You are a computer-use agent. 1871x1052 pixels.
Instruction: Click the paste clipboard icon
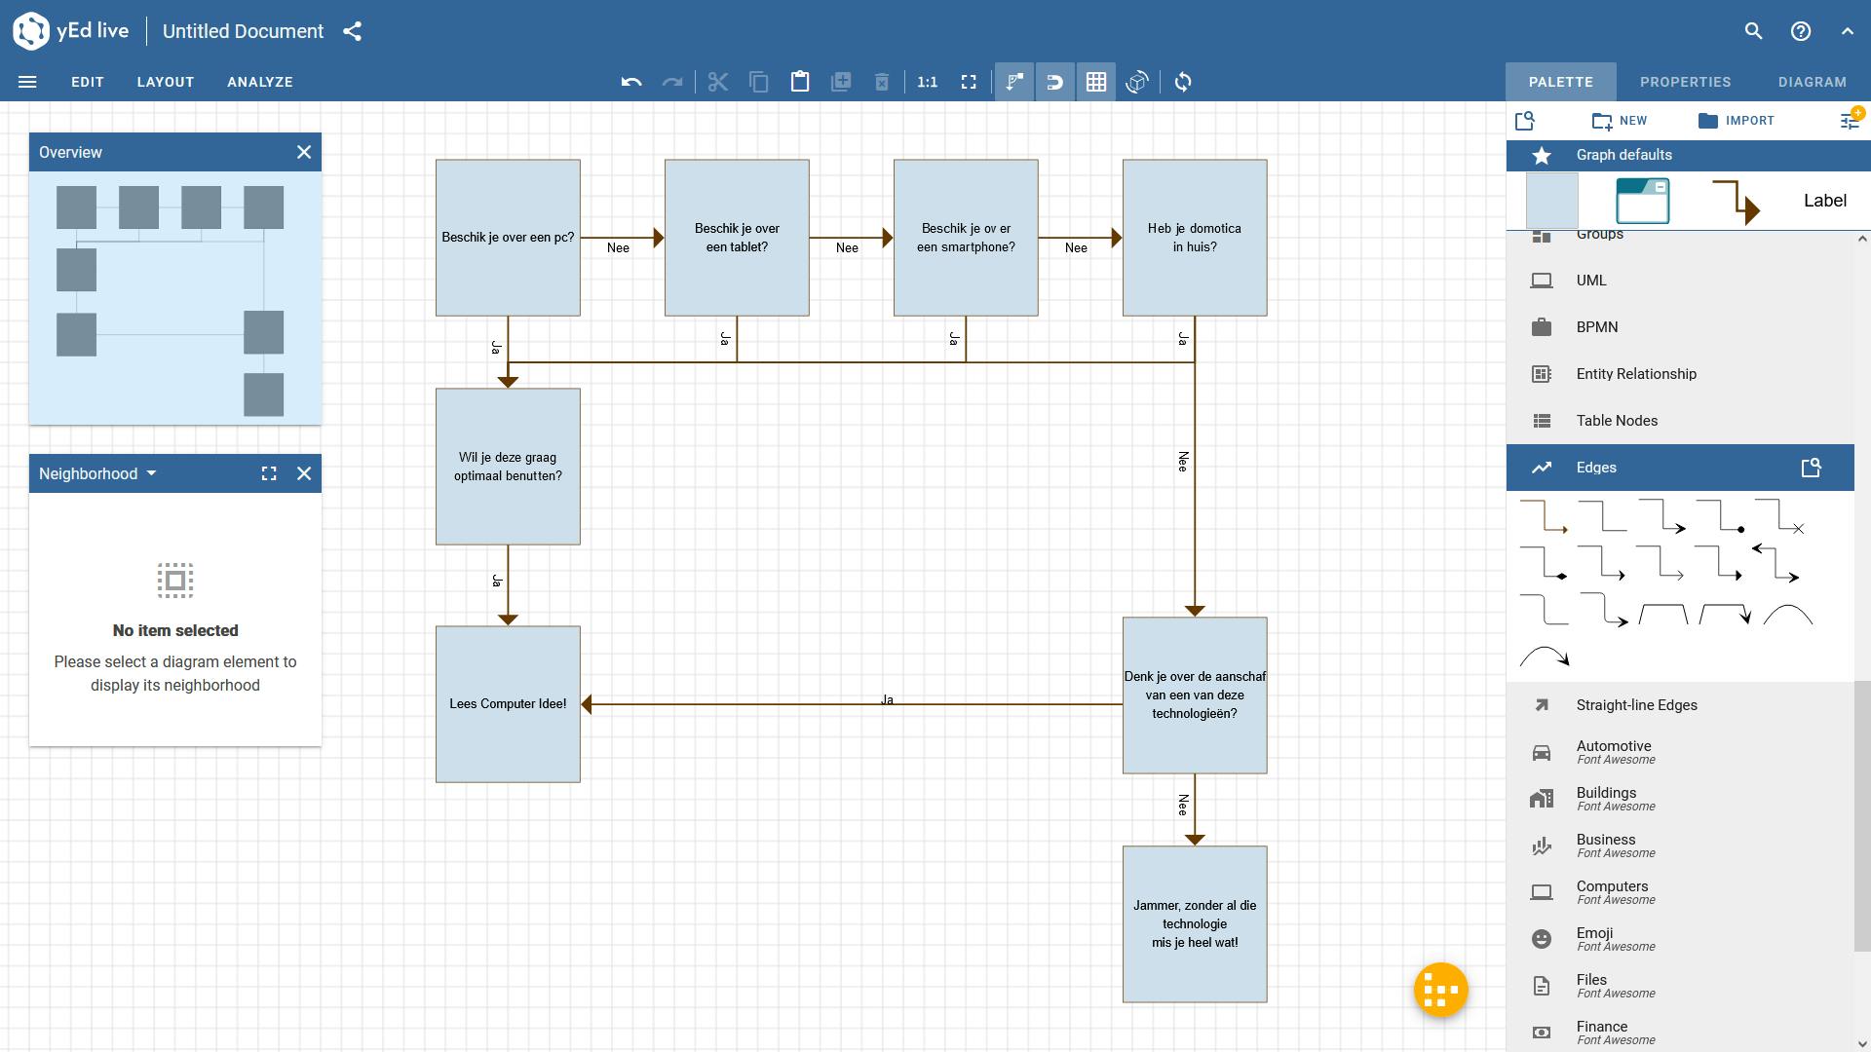pos(800,82)
